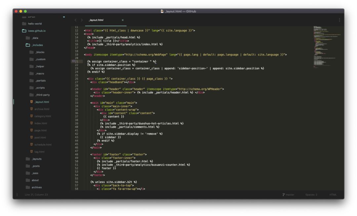Click the _posts folder icon
357x216 pixels.
[28, 166]
